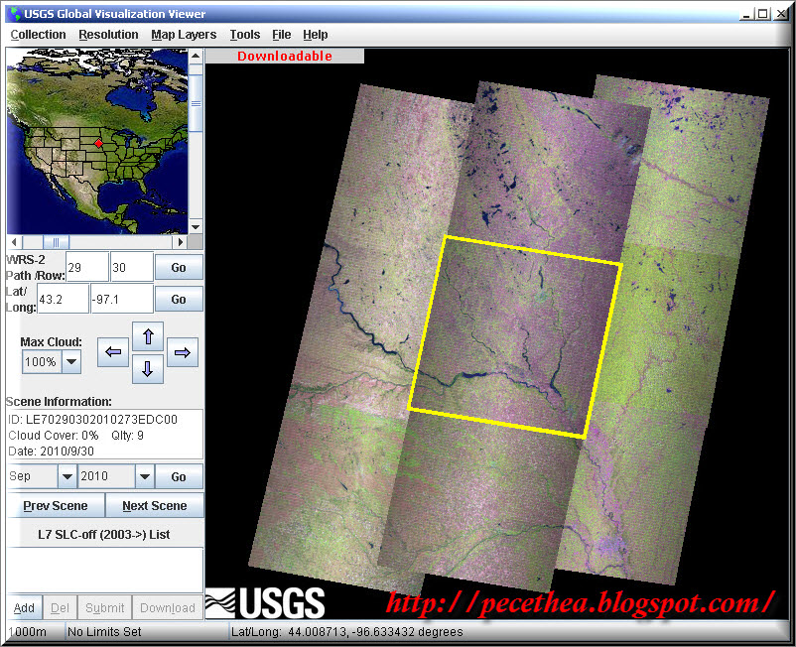This screenshot has height=647, width=796.
Task: Open the Map Layers menu
Action: coord(183,34)
